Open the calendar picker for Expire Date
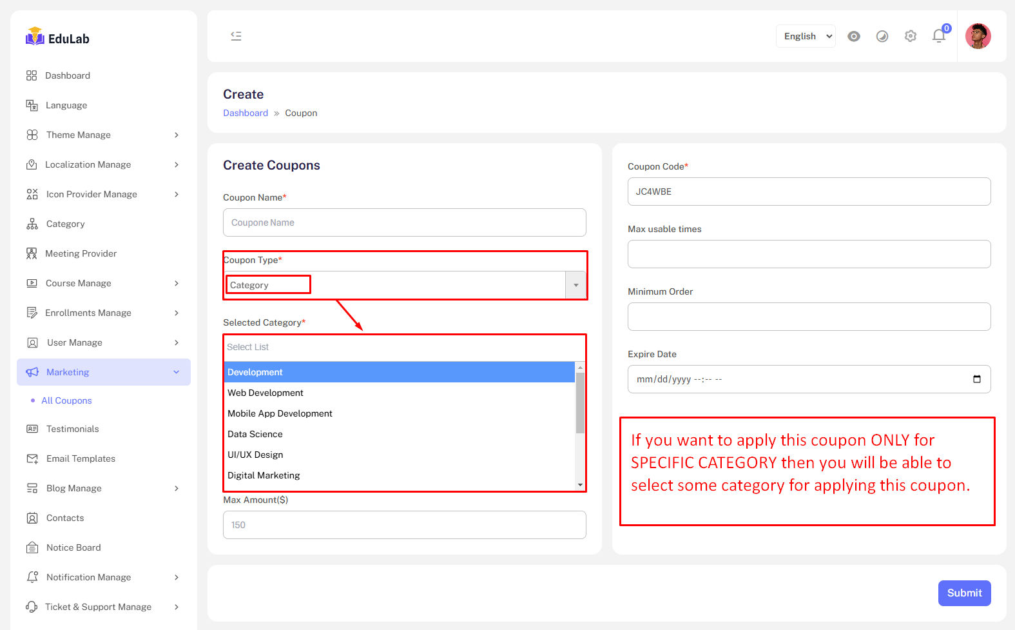 [x=976, y=379]
